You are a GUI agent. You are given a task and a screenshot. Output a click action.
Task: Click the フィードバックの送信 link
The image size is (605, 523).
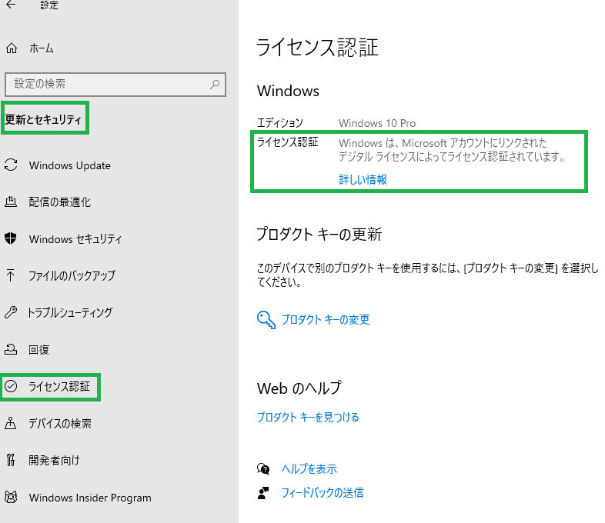click(x=323, y=492)
